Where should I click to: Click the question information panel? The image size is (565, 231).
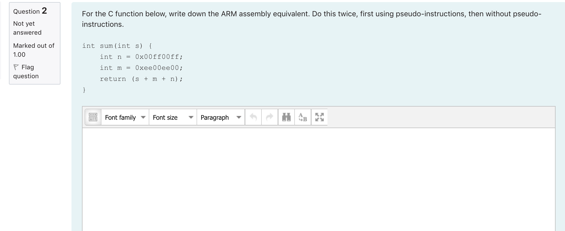34,43
